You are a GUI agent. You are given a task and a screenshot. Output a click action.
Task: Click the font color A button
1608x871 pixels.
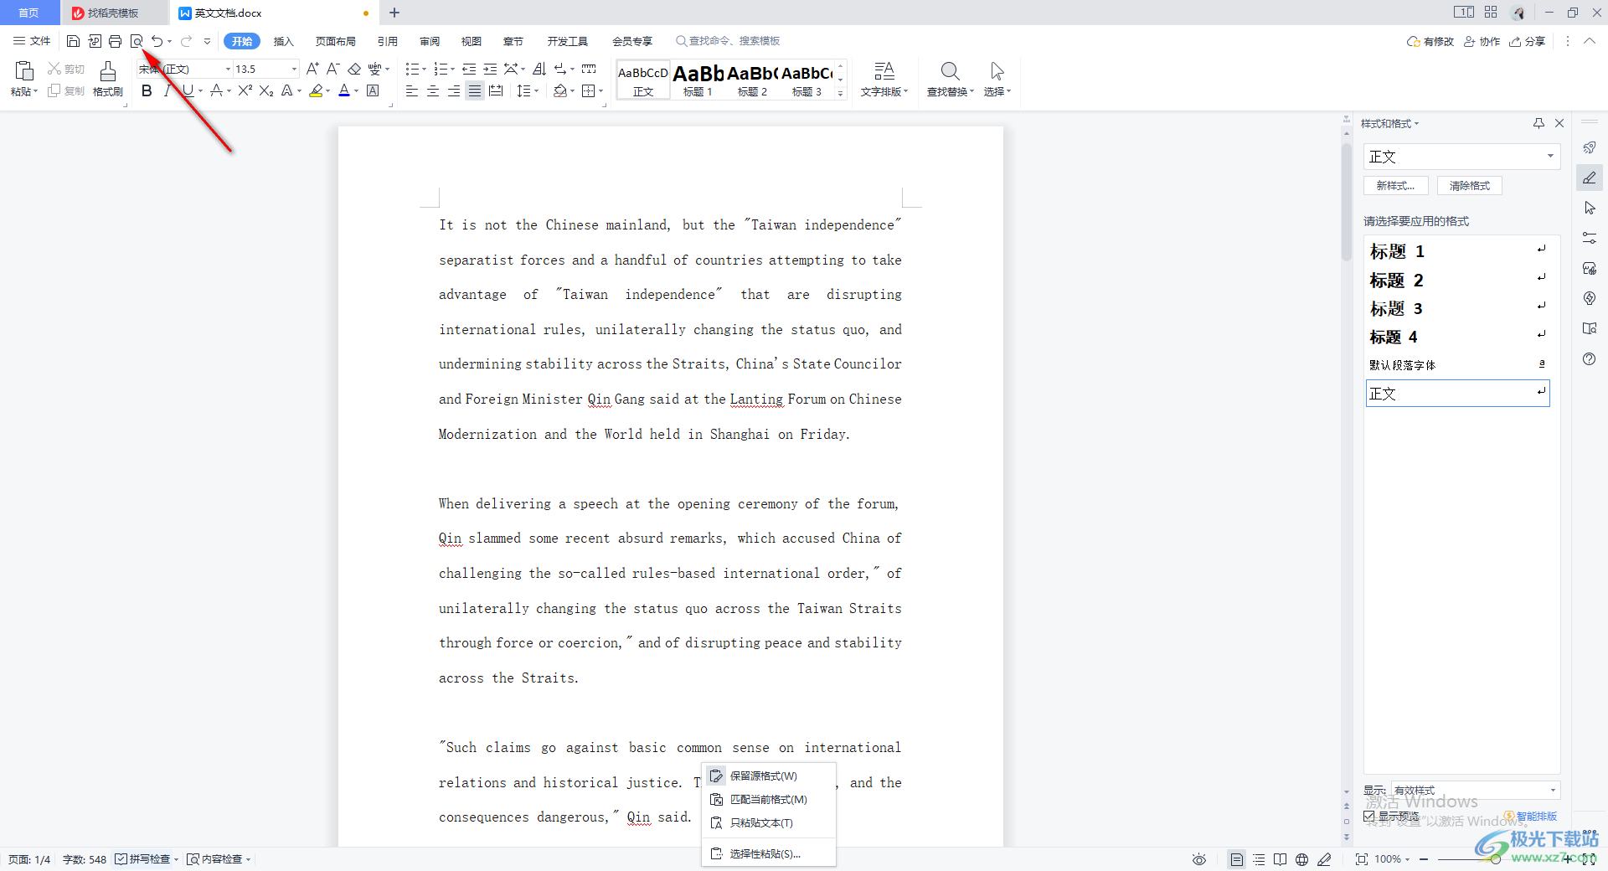click(344, 90)
